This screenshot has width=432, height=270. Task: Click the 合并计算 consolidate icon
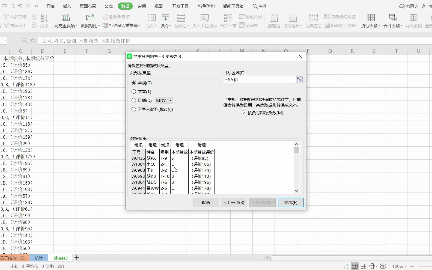228,18
